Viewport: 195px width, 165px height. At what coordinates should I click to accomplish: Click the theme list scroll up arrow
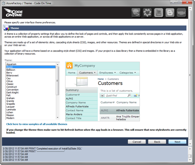[x=58, y=65]
